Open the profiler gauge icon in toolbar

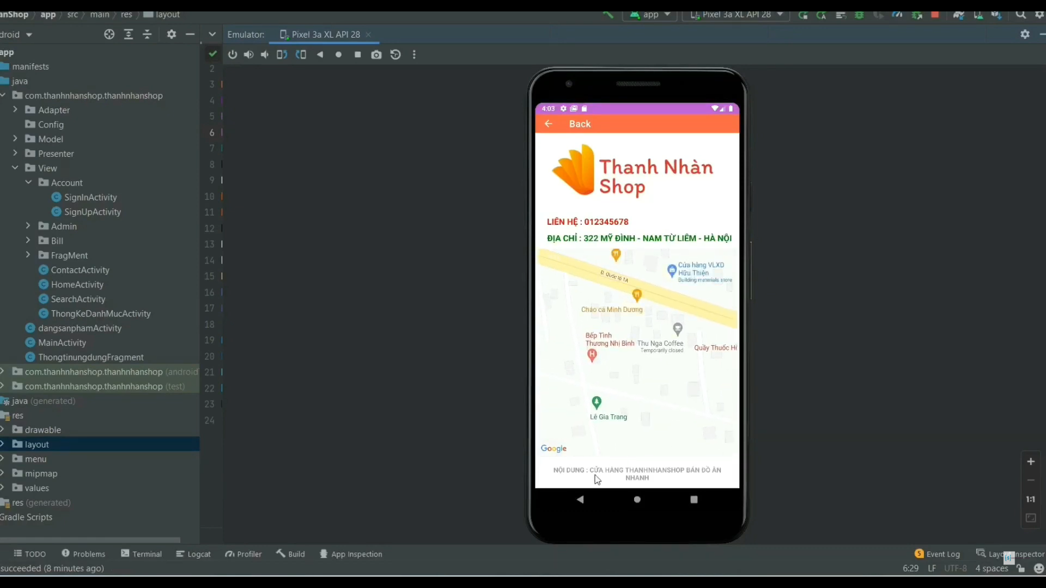[897, 15]
